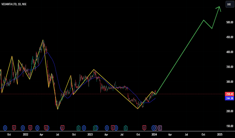Click the dashed split marker beside 2024 dividend
This screenshot has width=235, height=138.
[x=156, y=128]
